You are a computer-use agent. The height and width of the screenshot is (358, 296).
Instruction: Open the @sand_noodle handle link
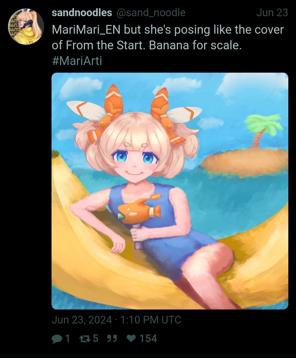[x=151, y=13]
